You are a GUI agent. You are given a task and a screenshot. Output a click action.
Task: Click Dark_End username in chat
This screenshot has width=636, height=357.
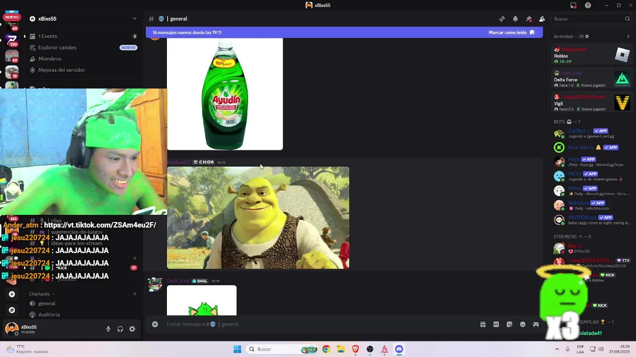pyautogui.click(x=178, y=281)
